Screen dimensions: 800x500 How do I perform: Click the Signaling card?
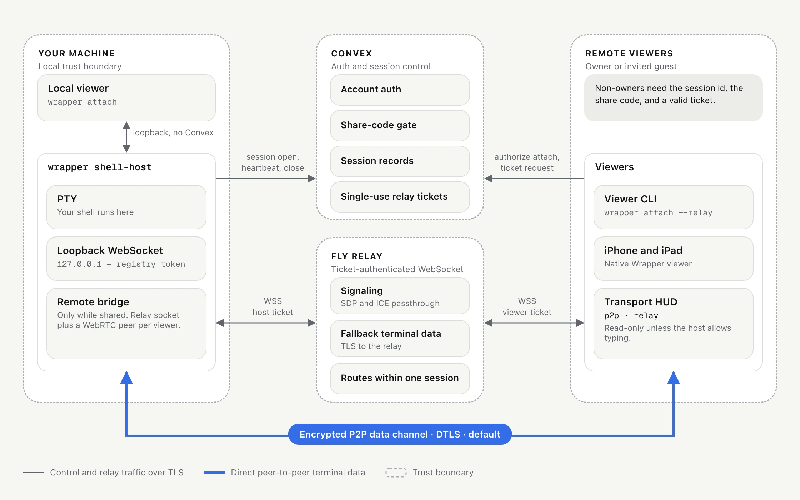pyautogui.click(x=400, y=296)
